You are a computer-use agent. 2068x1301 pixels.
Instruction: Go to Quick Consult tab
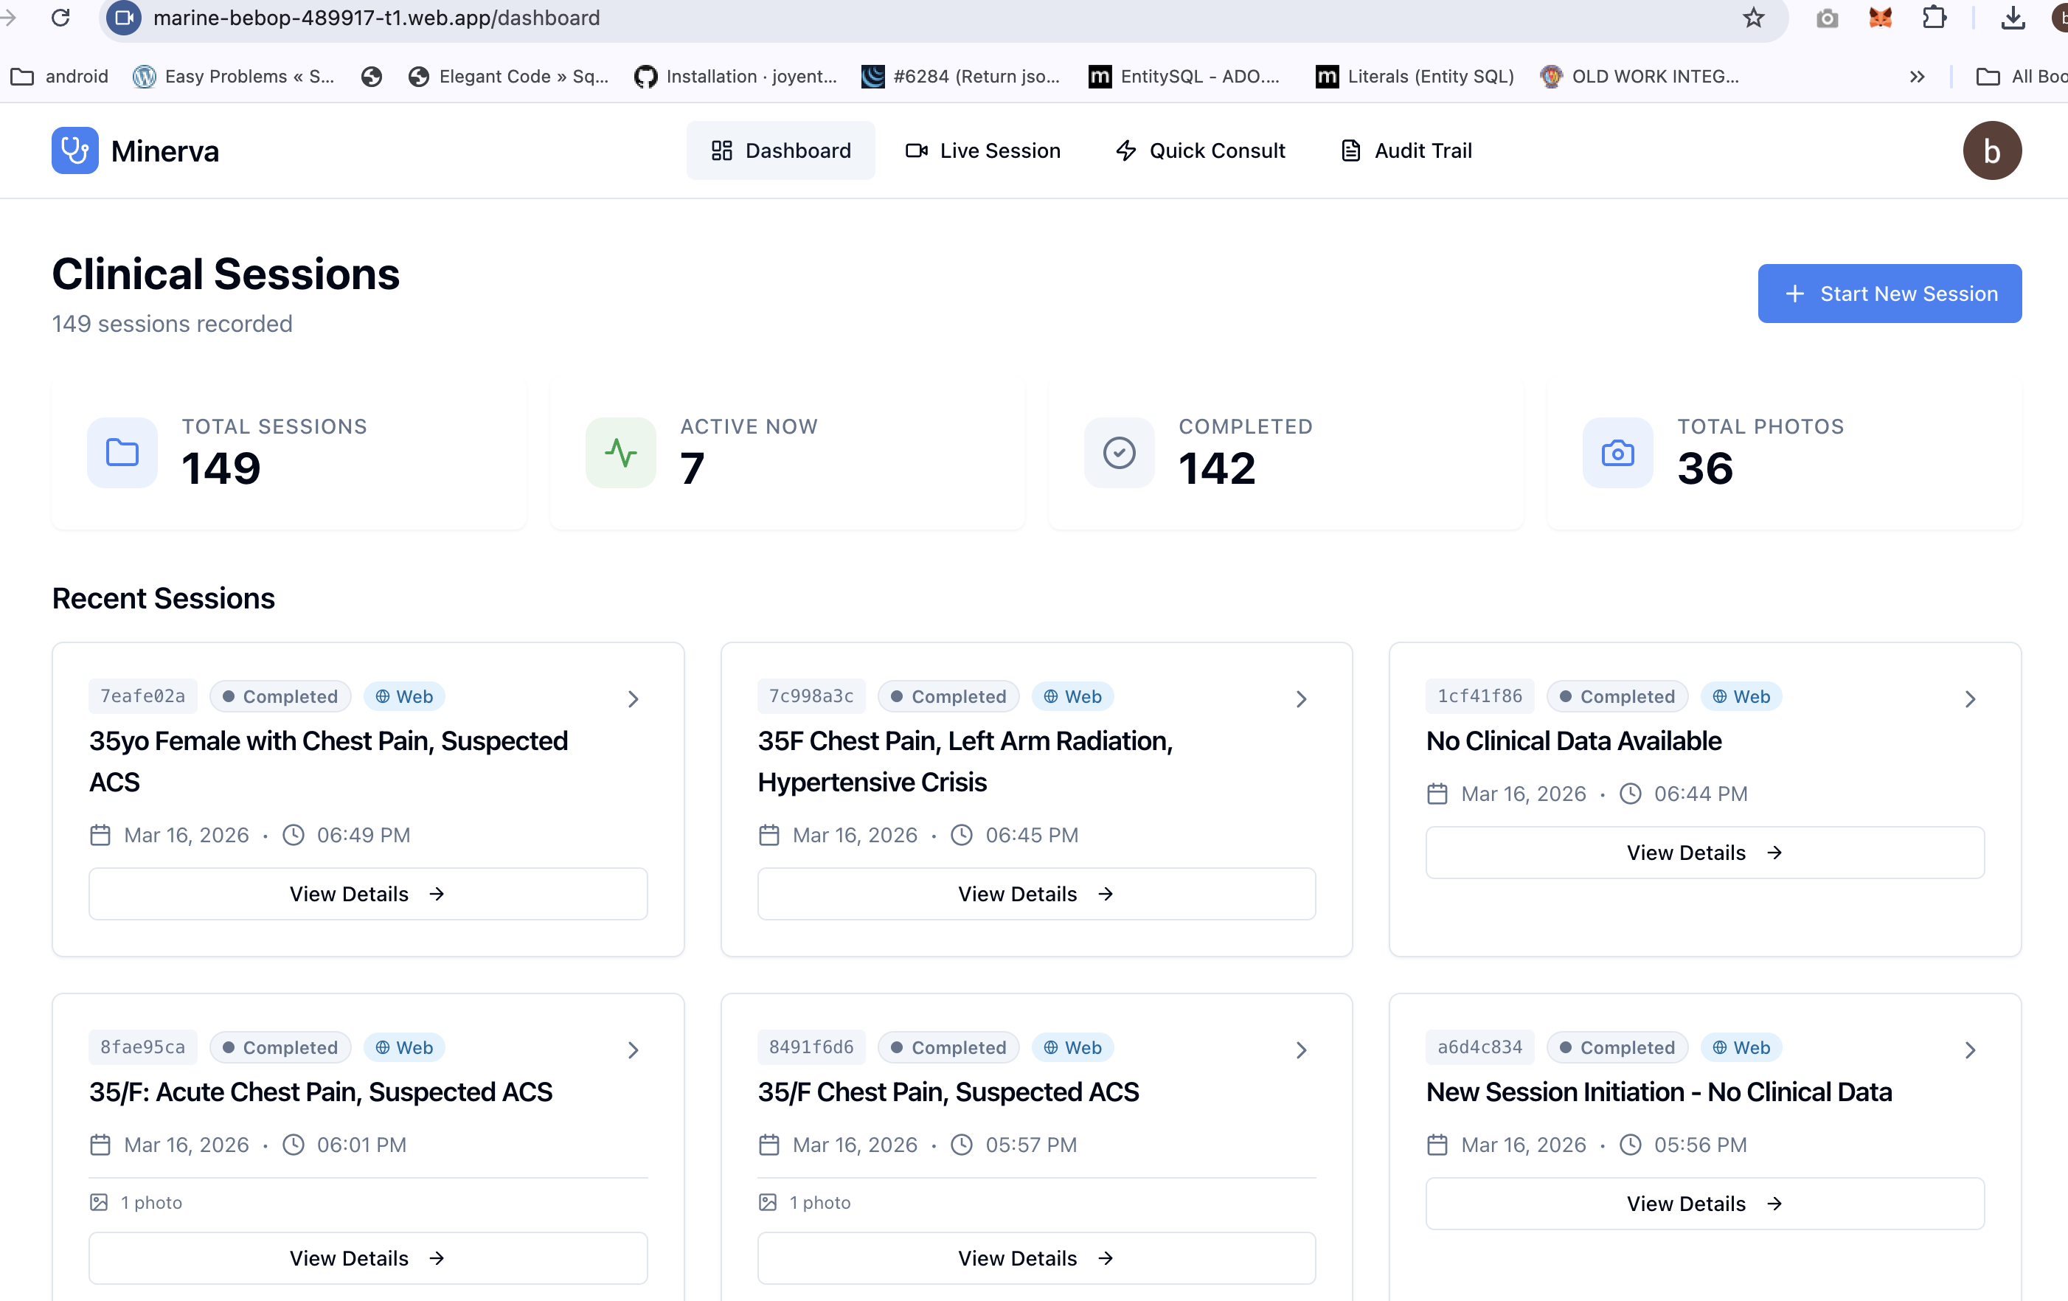click(x=1200, y=150)
